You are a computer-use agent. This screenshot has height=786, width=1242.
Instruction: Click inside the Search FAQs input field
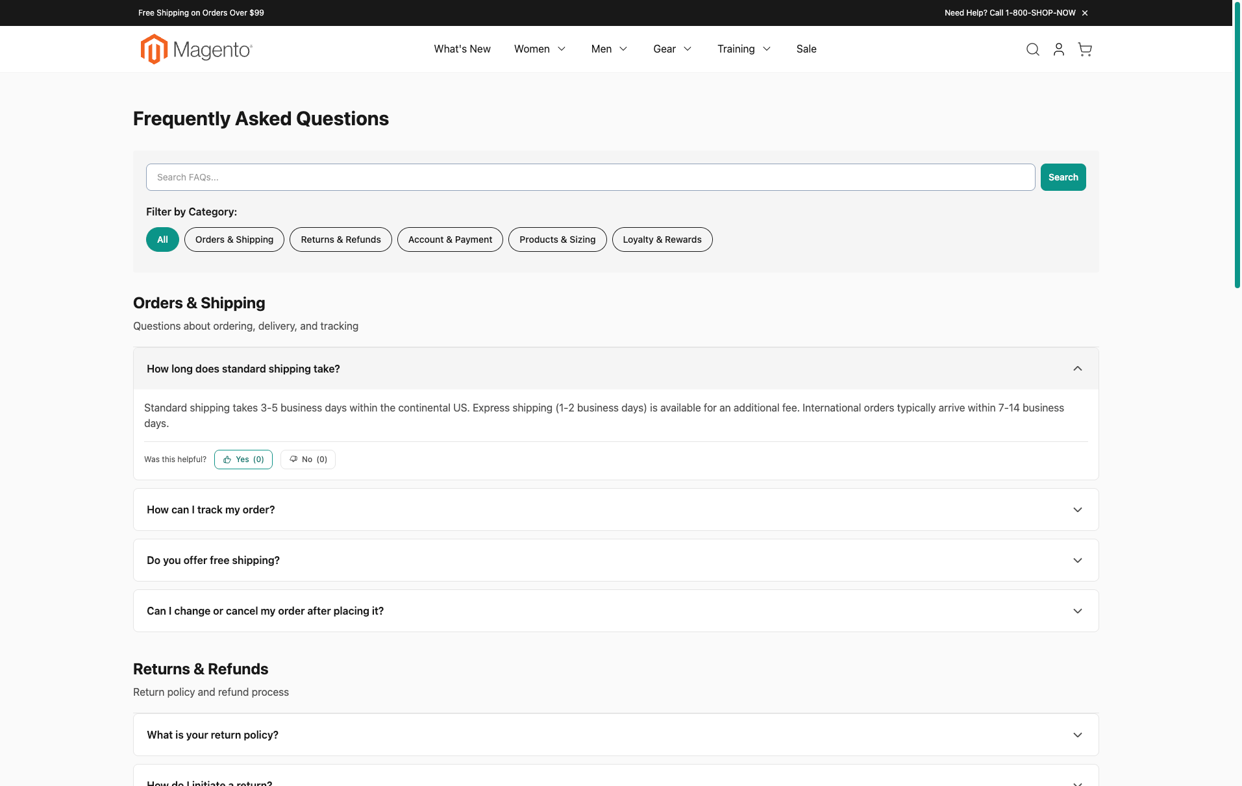[x=584, y=177]
